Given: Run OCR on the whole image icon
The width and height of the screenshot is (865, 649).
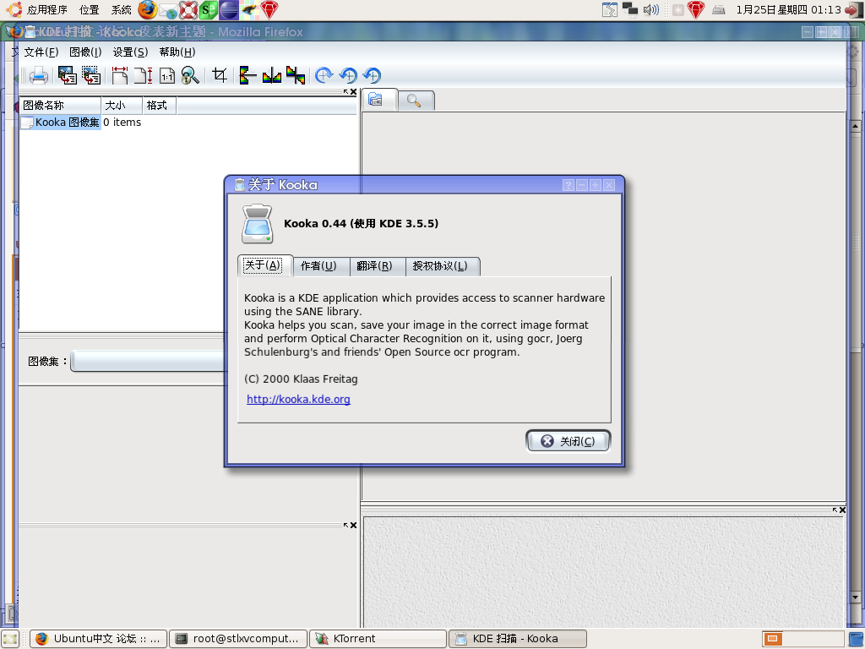Looking at the screenshot, I should [x=68, y=75].
